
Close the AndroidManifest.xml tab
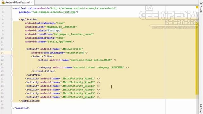pyautogui.click(x=32, y=3)
